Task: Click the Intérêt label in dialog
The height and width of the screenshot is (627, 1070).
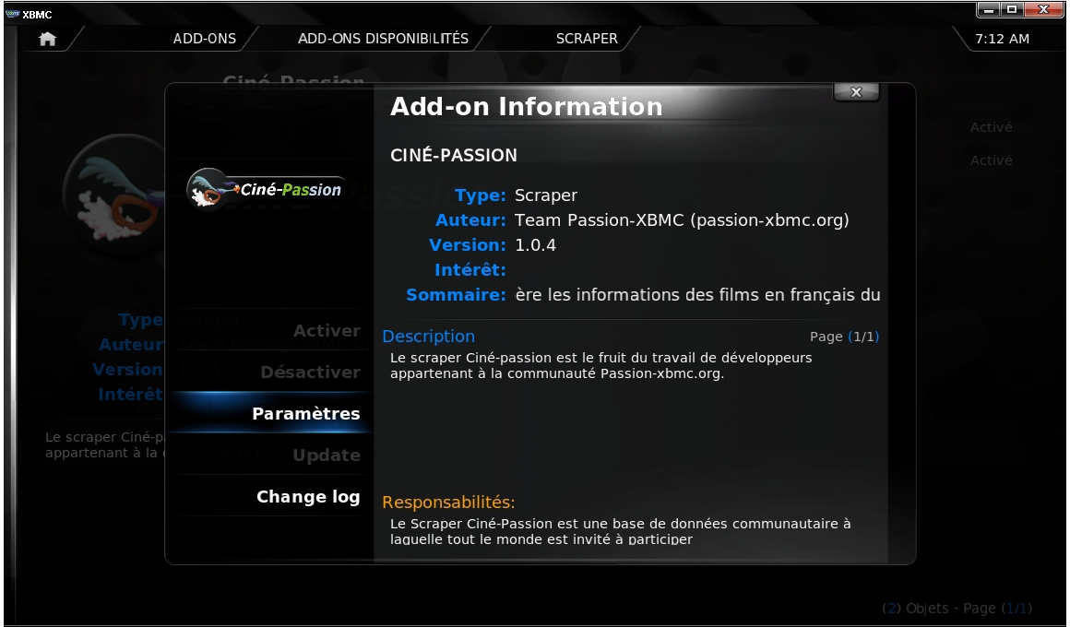Action: [470, 270]
